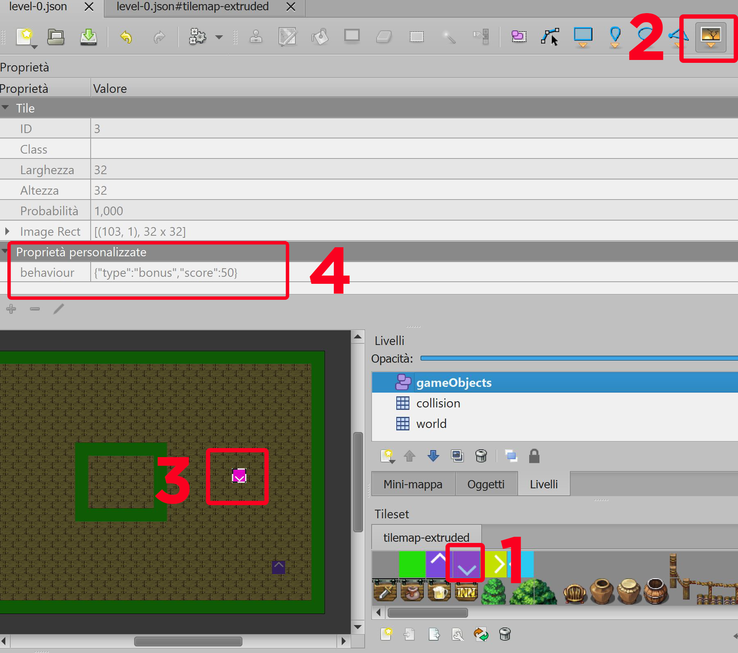The width and height of the screenshot is (738, 653).
Task: Collapse the Tile properties group
Action: click(5, 108)
